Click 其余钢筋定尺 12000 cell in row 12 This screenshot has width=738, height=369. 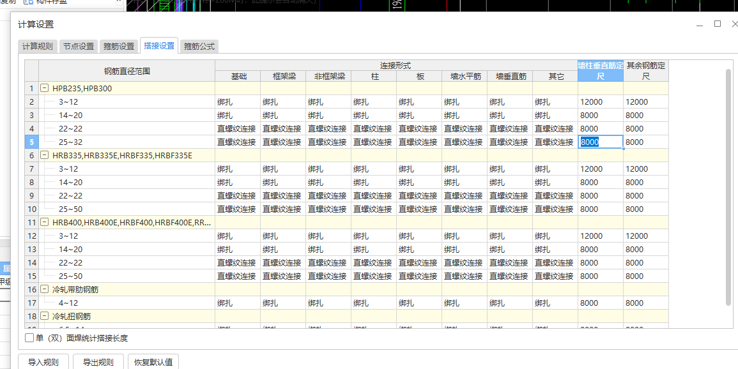pos(646,236)
